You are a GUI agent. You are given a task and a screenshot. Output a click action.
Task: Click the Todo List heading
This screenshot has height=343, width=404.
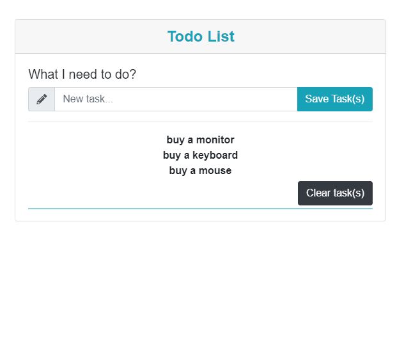tap(201, 36)
